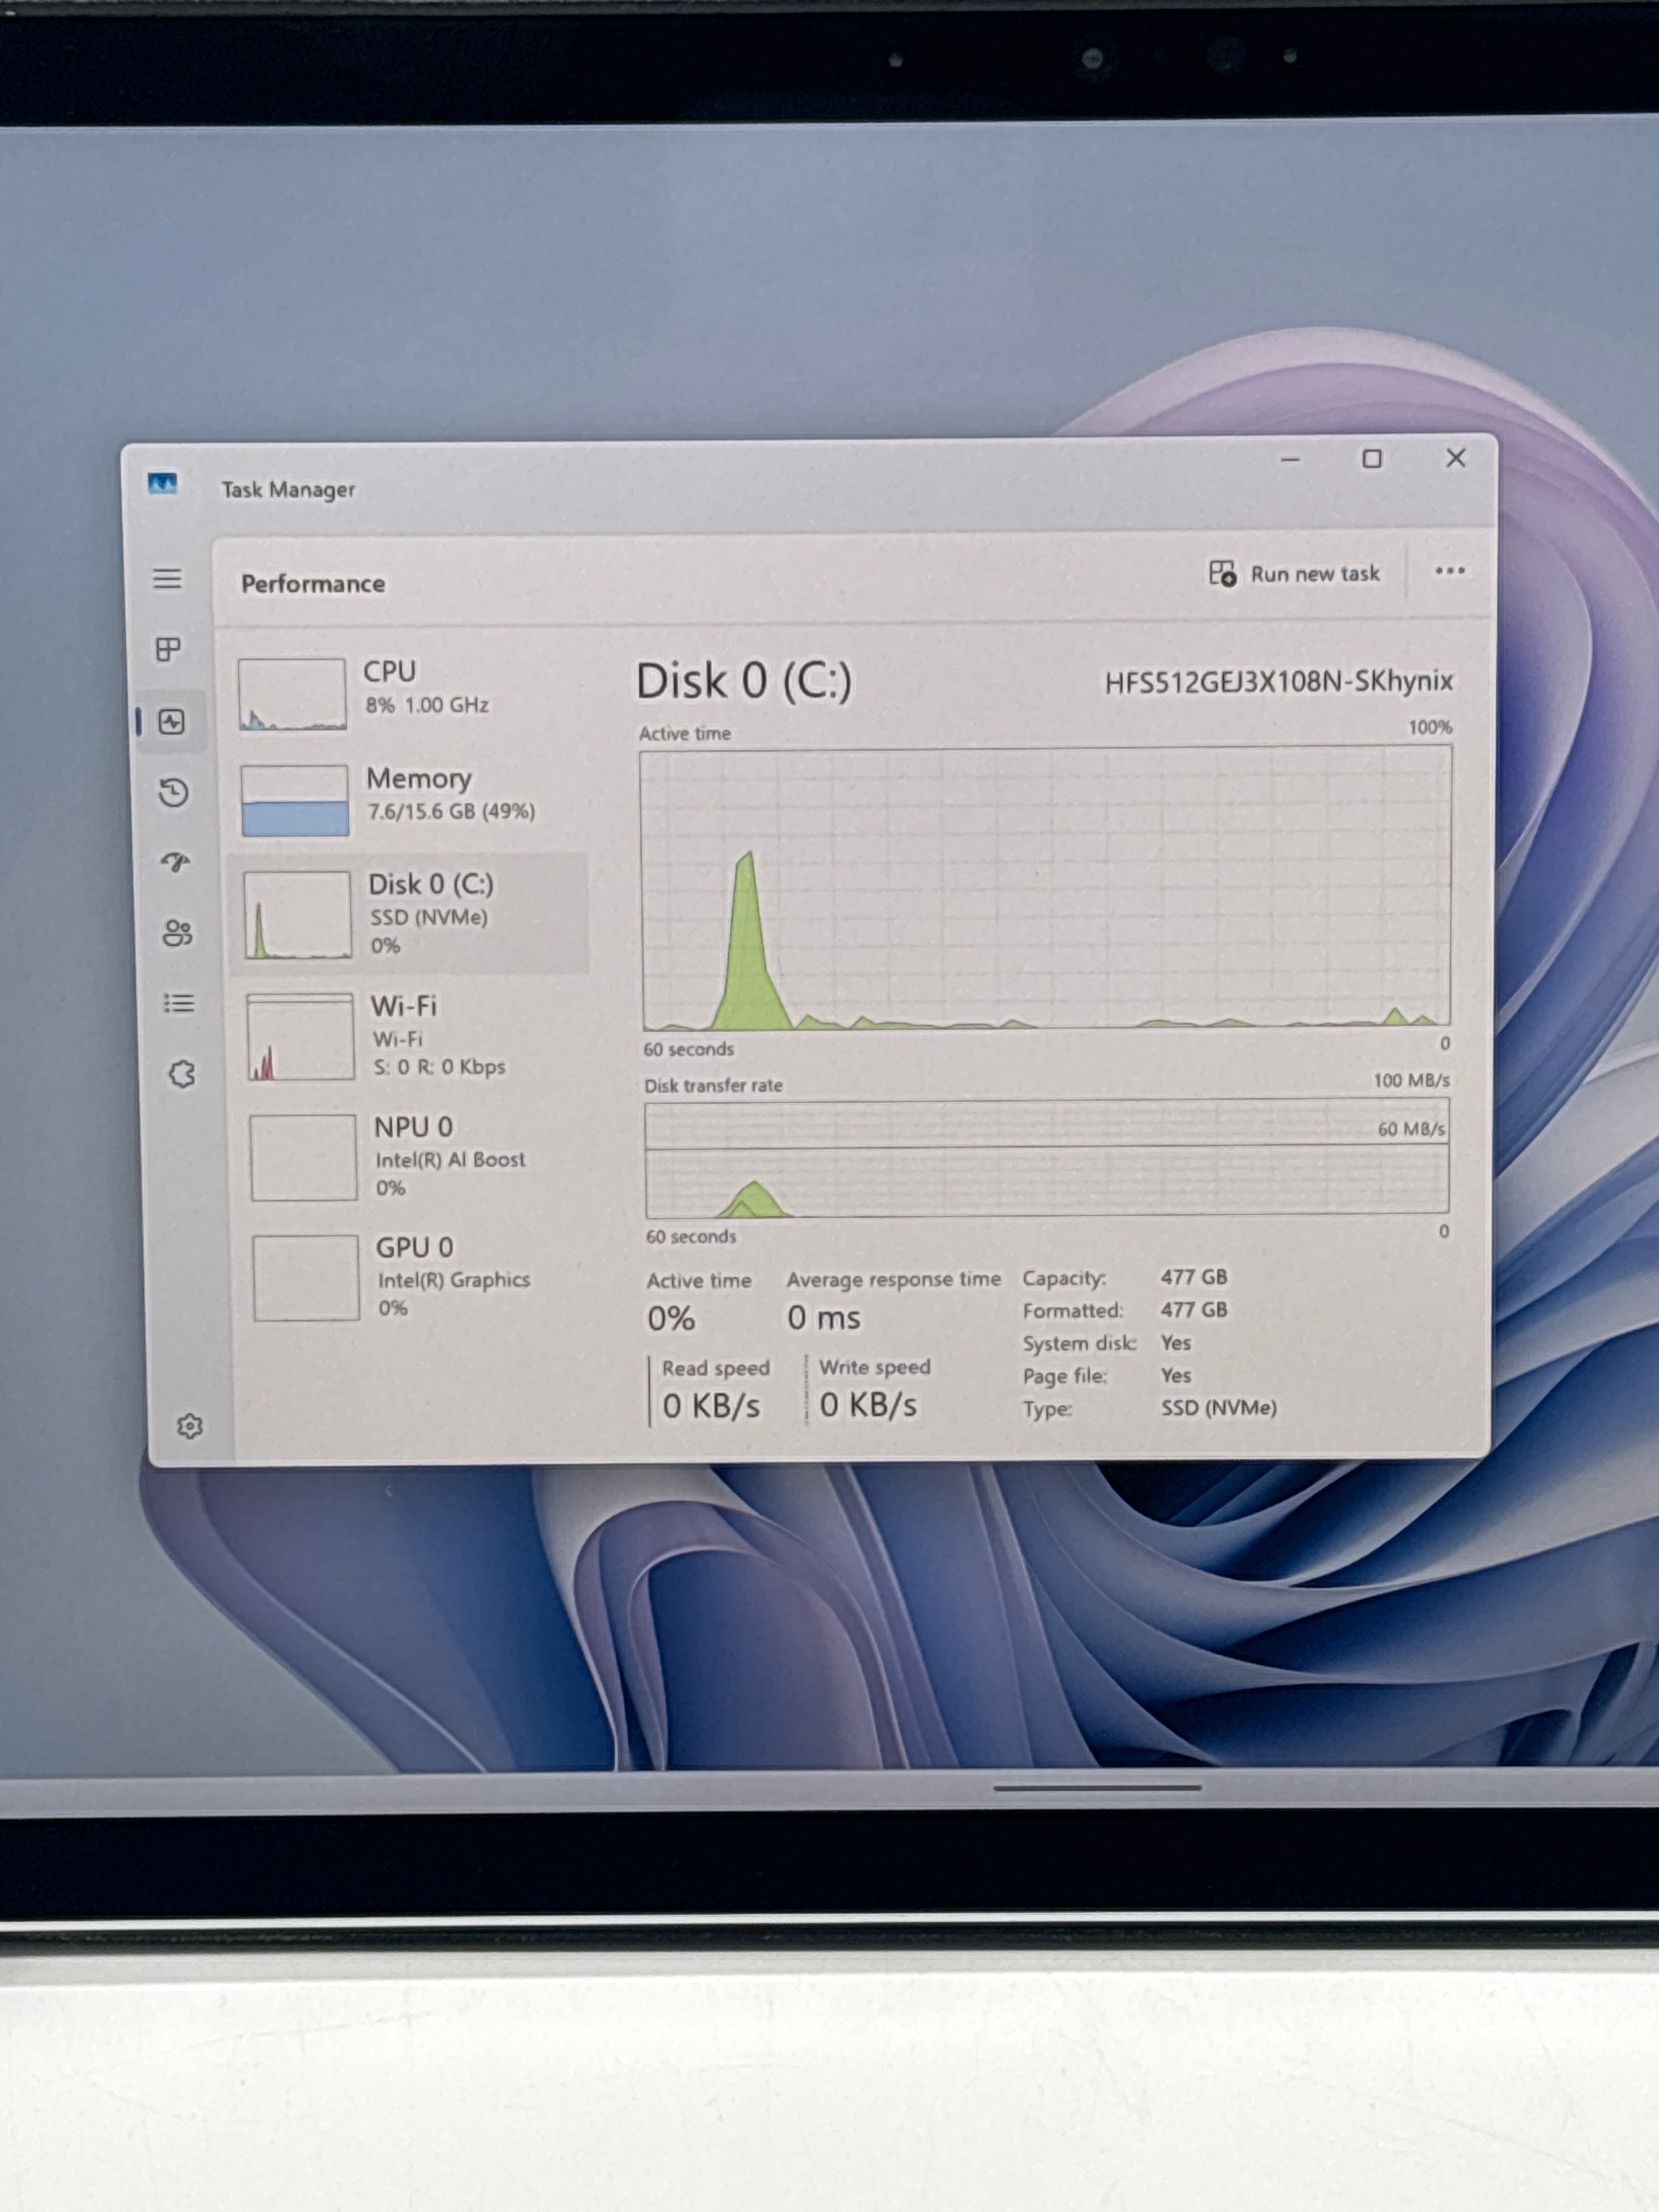Image resolution: width=1659 pixels, height=2212 pixels.
Task: Click the Disk transfer rate graph
Action: [x=1047, y=1158]
